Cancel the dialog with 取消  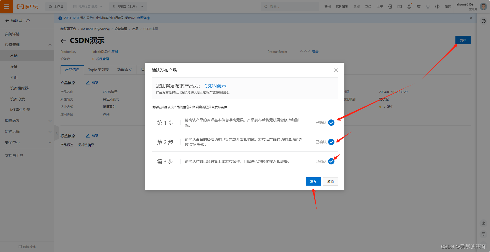click(x=331, y=181)
